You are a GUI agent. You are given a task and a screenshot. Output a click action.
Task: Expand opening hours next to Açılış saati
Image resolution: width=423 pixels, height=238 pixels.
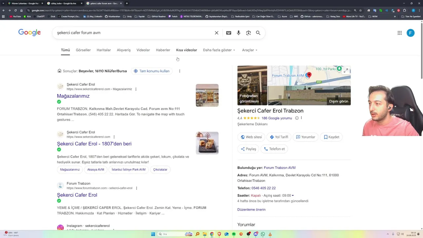coord(293,196)
